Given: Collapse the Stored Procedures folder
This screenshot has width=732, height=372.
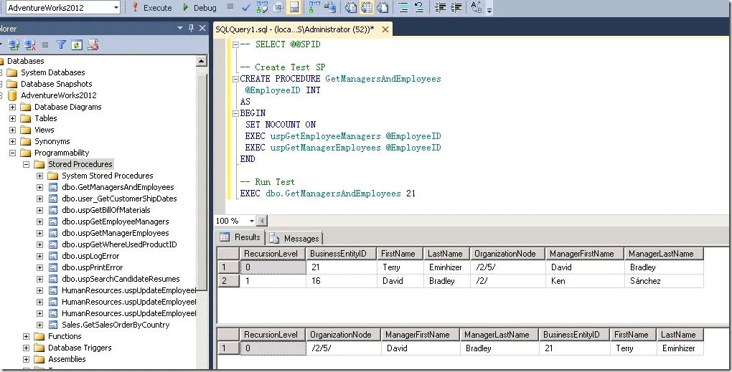Looking at the screenshot, I should (x=26, y=164).
